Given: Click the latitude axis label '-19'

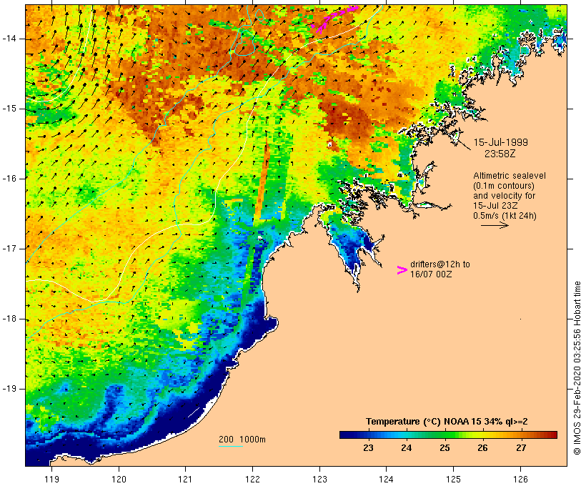Looking at the screenshot, I should [x=9, y=389].
